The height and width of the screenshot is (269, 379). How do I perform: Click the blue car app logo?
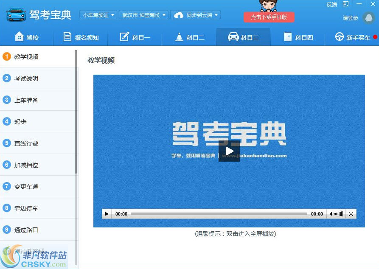tap(16, 15)
